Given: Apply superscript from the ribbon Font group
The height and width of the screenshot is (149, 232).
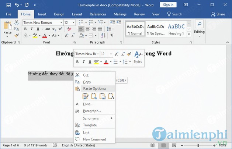Looking at the screenshot, I should click(x=60, y=29).
